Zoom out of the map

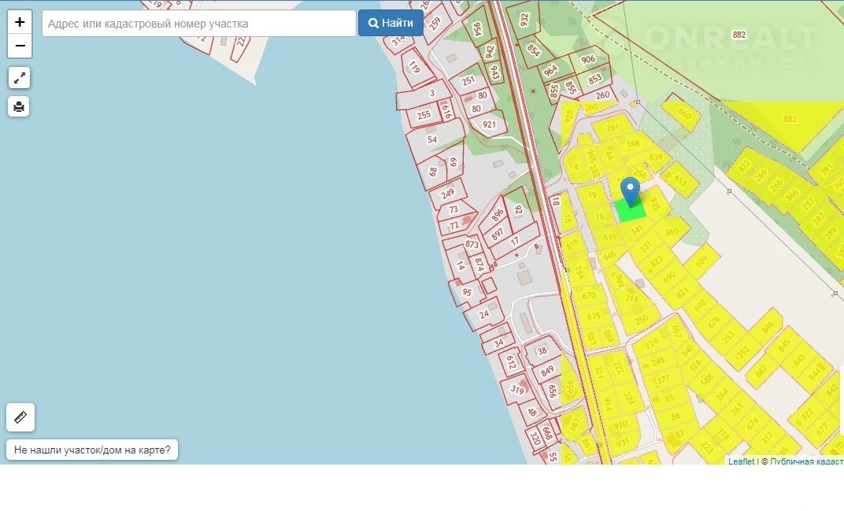[20, 46]
